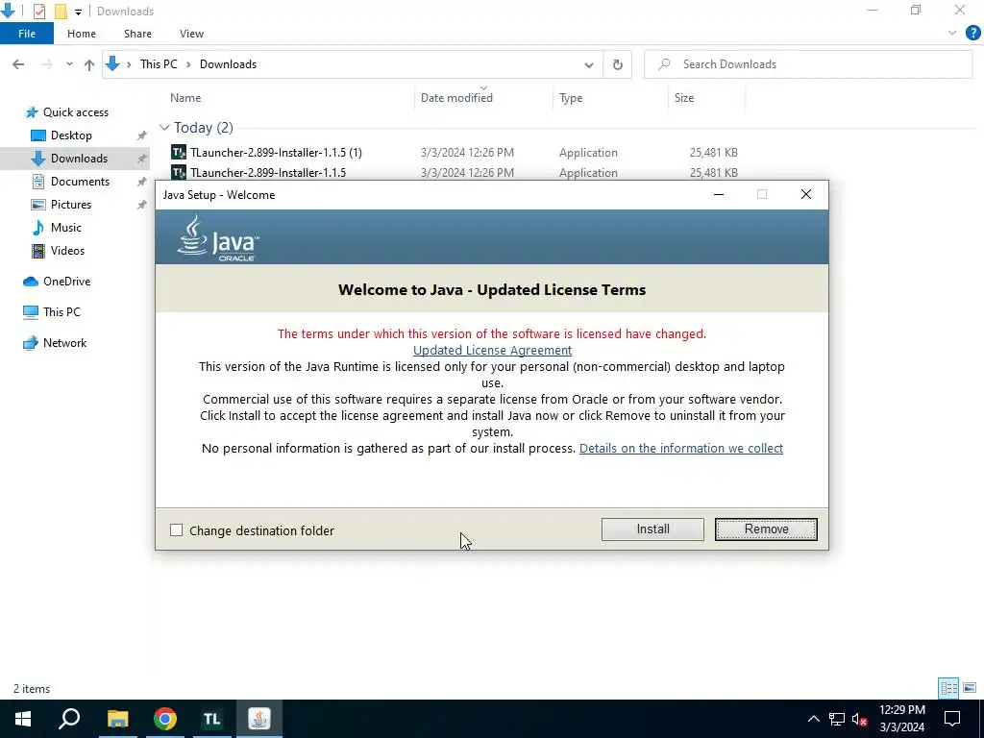Sort by the Name column header
The image size is (984, 738).
click(185, 98)
